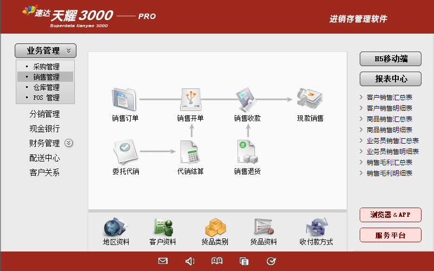Click the mail envelope icon in bottom bar

click(x=163, y=261)
